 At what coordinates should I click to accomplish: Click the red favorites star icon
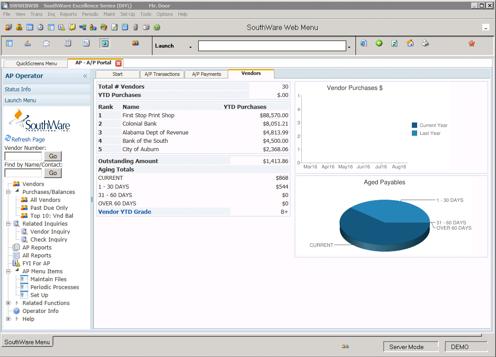pyautogui.click(x=472, y=43)
